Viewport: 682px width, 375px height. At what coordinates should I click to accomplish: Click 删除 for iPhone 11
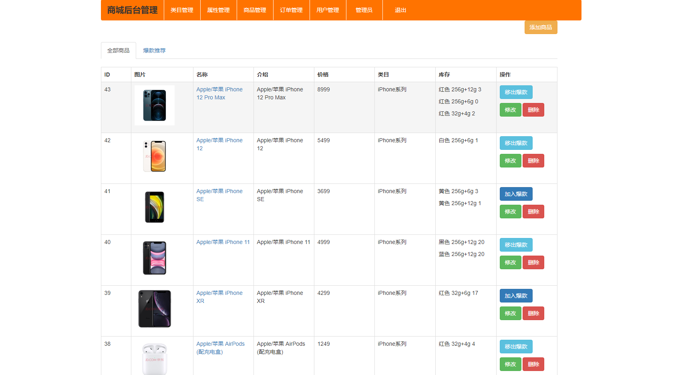coord(533,262)
